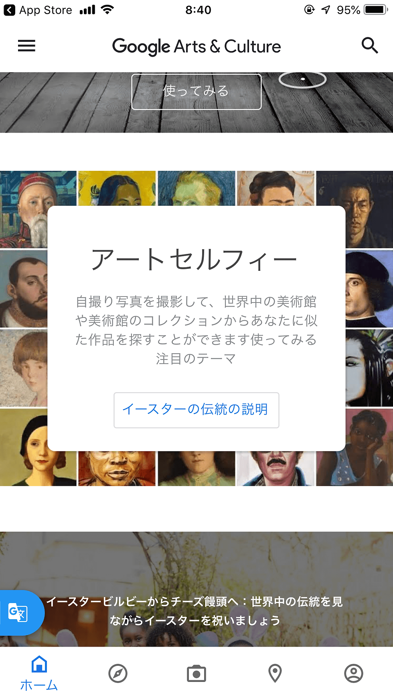Go to the ホーム home tab
Viewport: 393px width, 700px height.
tap(39, 673)
